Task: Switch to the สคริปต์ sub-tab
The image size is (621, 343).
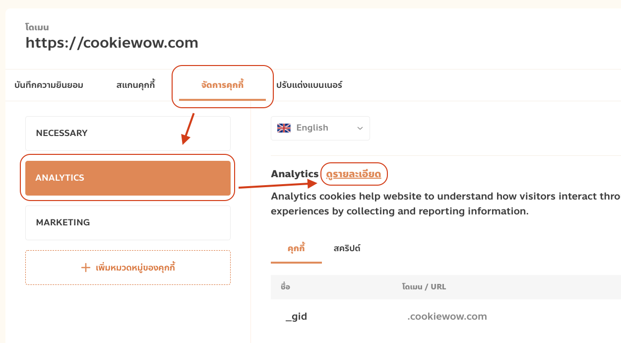Action: point(347,248)
